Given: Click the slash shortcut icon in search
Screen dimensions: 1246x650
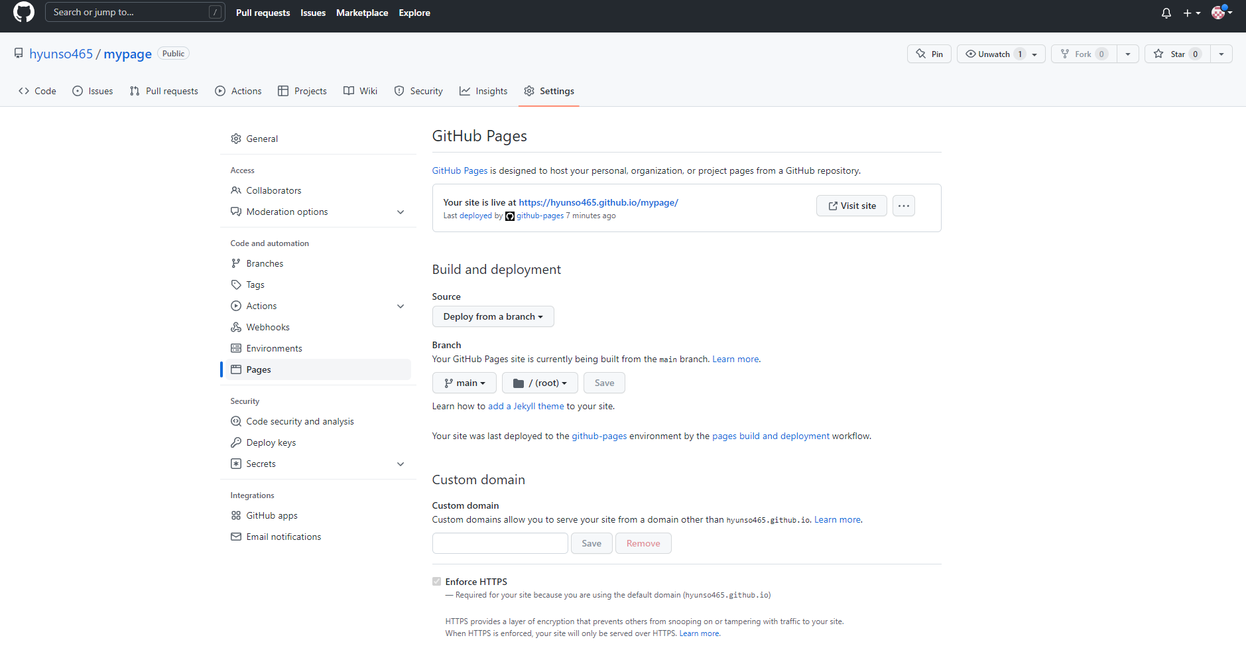Looking at the screenshot, I should pyautogui.click(x=215, y=12).
